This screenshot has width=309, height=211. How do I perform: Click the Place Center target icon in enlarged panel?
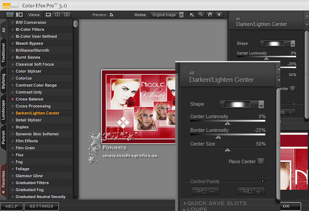[x=260, y=161]
